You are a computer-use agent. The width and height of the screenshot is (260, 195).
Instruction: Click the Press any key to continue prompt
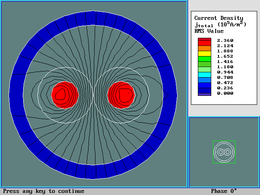pyautogui.click(x=44, y=191)
